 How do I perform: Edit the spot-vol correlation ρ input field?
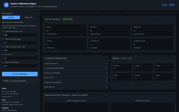coord(20,66)
